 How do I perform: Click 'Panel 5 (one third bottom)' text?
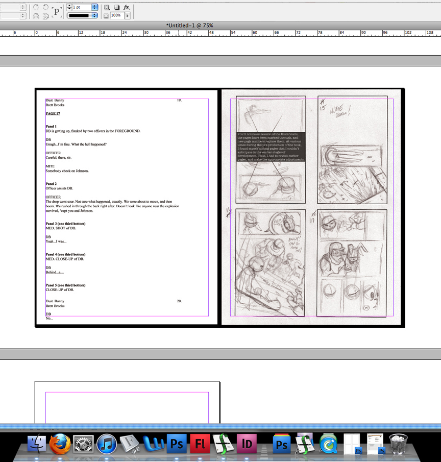[65, 285]
